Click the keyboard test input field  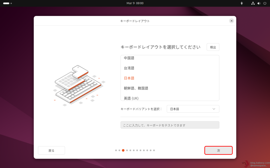pyautogui.click(x=170, y=125)
